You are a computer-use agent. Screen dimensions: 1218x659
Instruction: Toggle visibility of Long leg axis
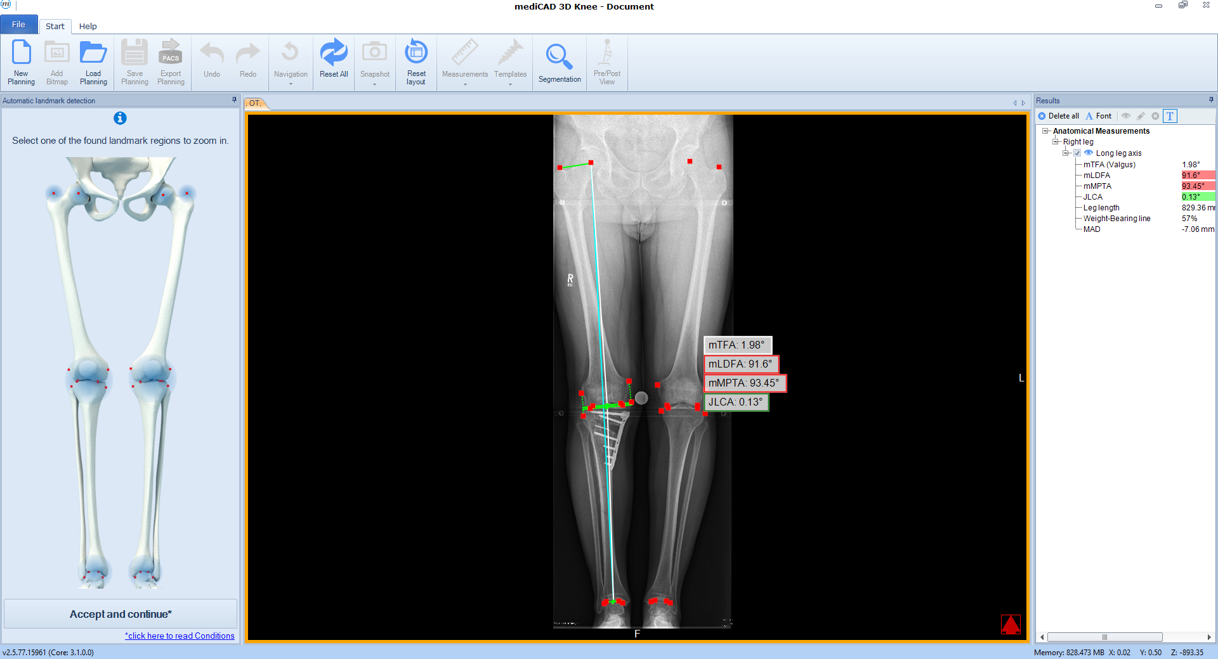coord(1089,153)
